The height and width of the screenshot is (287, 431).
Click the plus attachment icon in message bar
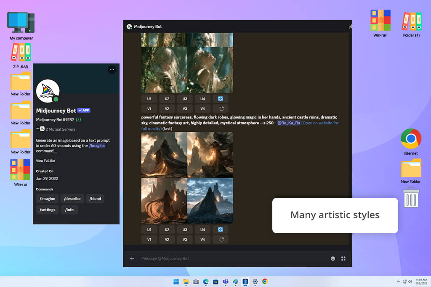click(132, 258)
